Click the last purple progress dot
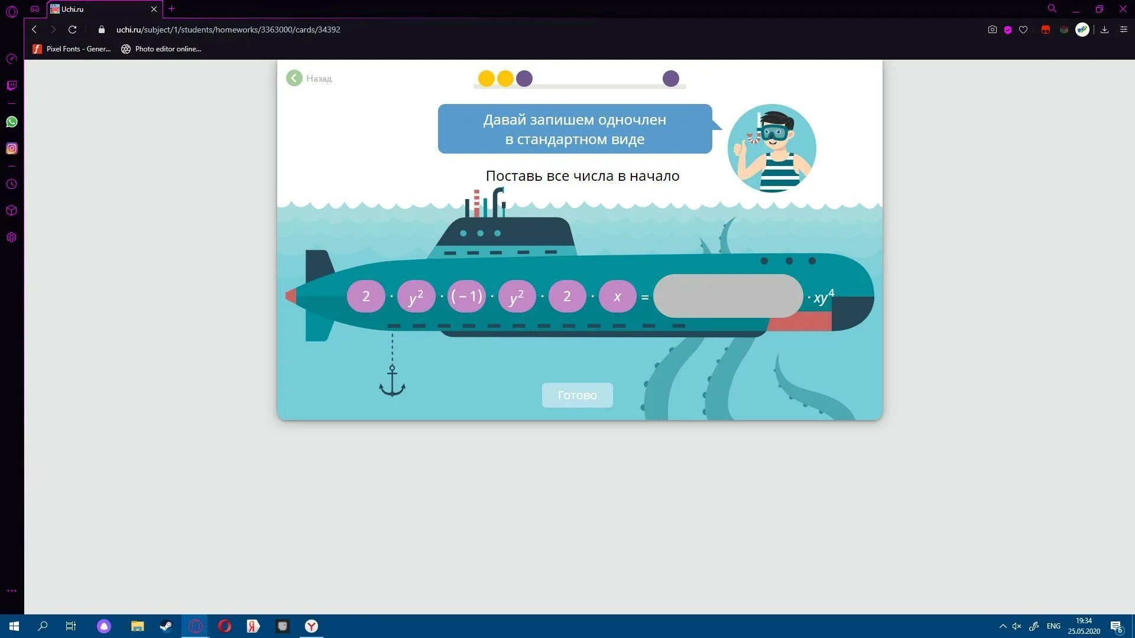 670,78
